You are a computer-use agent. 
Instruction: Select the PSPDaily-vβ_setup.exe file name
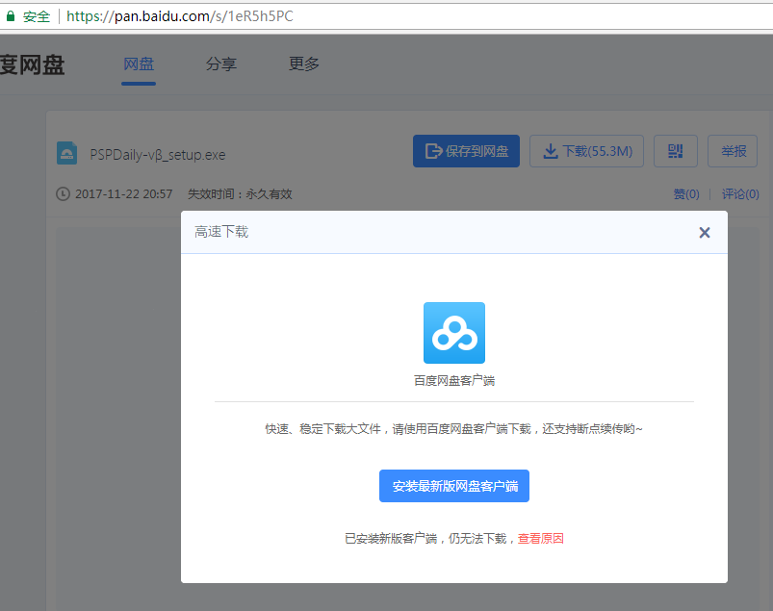coord(158,155)
